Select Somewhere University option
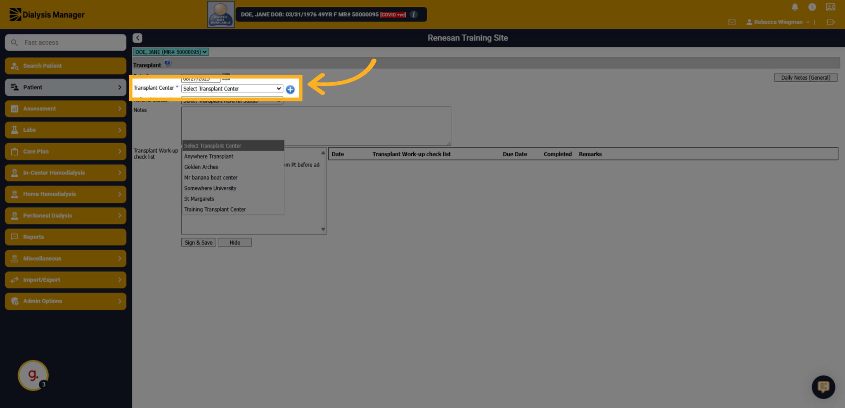The width and height of the screenshot is (845, 408). (233, 188)
